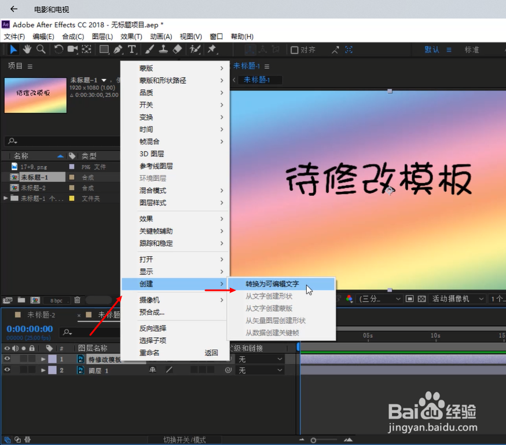Hide layer 待修改模板 with eye toggle

pyautogui.click(x=7, y=359)
